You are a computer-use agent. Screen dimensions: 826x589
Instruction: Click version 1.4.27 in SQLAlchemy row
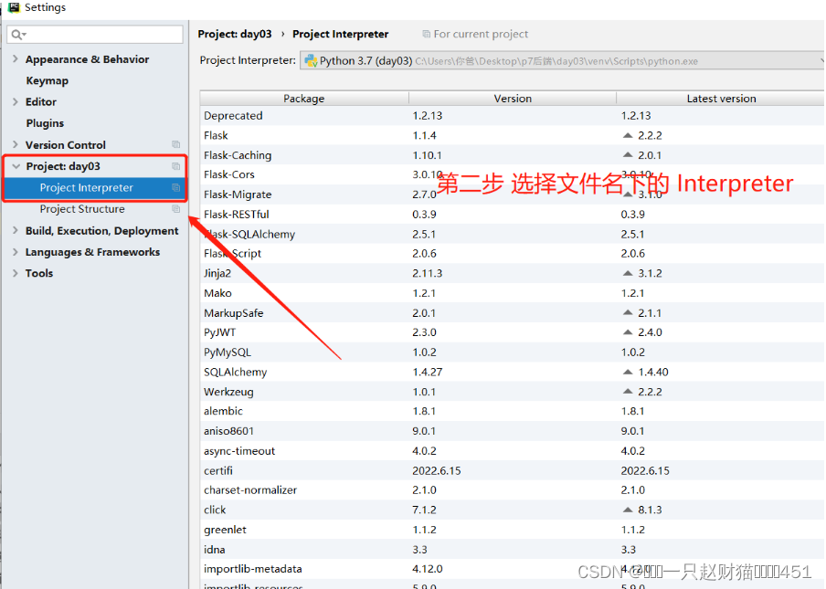tap(428, 372)
